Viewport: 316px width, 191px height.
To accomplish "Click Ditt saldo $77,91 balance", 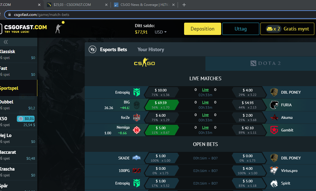I will coord(145,29).
